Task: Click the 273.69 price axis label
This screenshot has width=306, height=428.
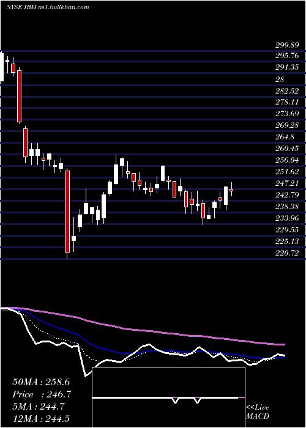Action: point(286,114)
